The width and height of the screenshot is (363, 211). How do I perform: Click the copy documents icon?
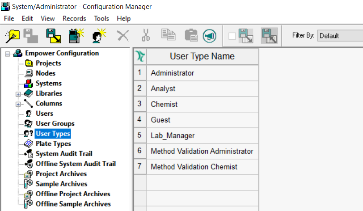tap(168, 35)
